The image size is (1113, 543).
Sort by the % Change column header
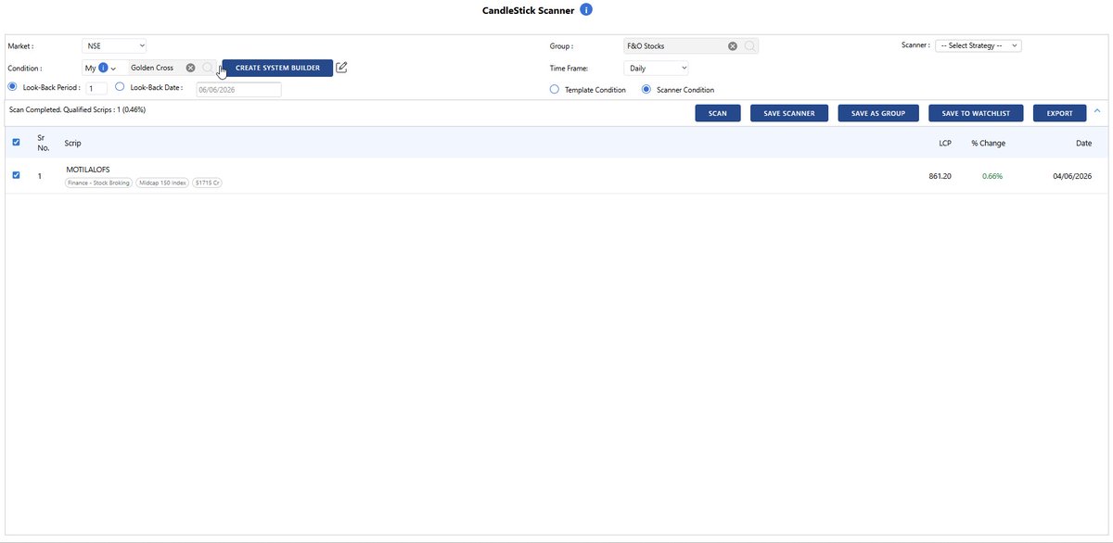click(988, 143)
